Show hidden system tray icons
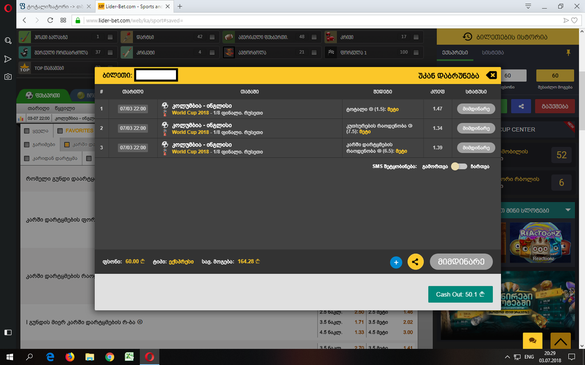This screenshot has width=585, height=365. coord(507,357)
